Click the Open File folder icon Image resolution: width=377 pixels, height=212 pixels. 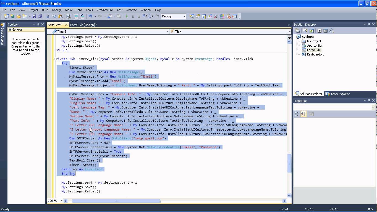click(19, 16)
